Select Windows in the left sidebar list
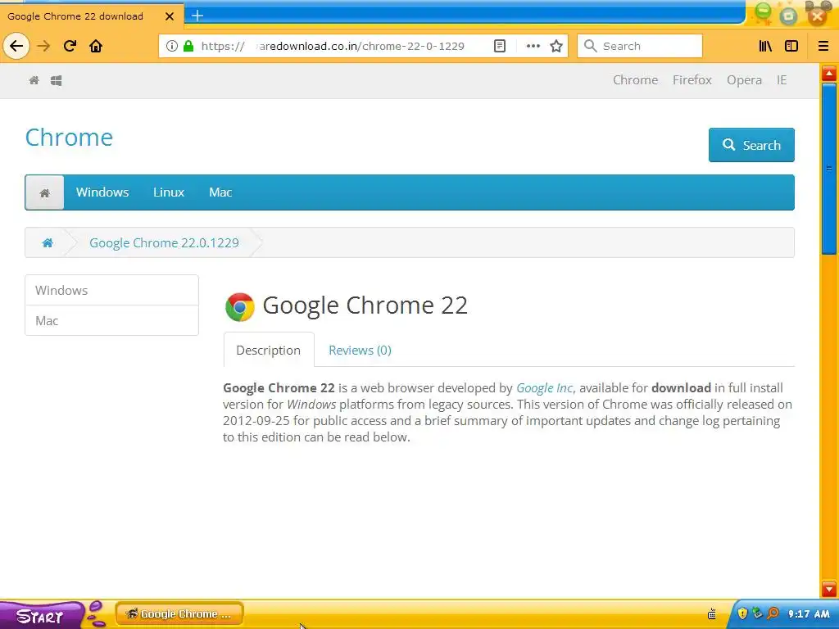This screenshot has width=839, height=629. tap(111, 291)
